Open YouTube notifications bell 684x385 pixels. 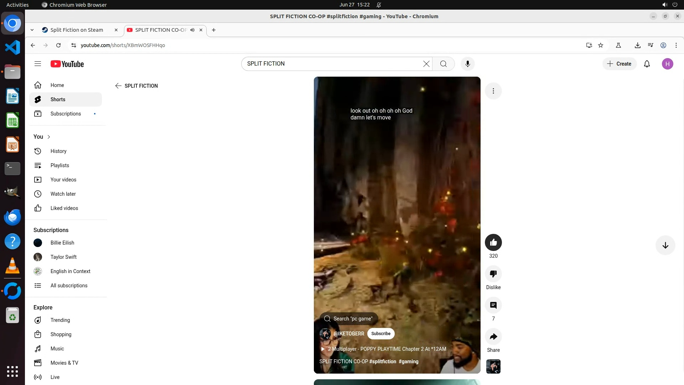click(x=647, y=64)
